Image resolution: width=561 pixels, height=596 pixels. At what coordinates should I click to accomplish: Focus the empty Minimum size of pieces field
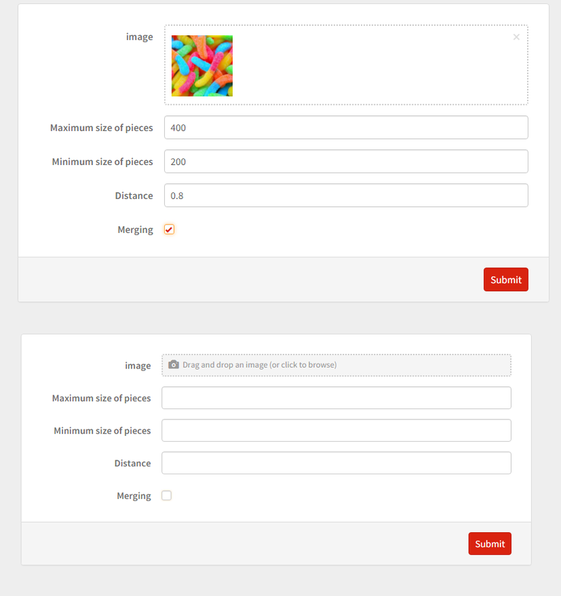(x=336, y=430)
